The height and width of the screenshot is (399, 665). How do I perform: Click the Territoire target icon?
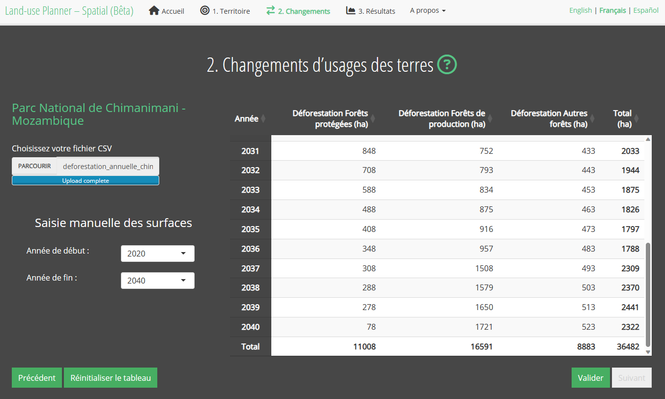click(205, 11)
